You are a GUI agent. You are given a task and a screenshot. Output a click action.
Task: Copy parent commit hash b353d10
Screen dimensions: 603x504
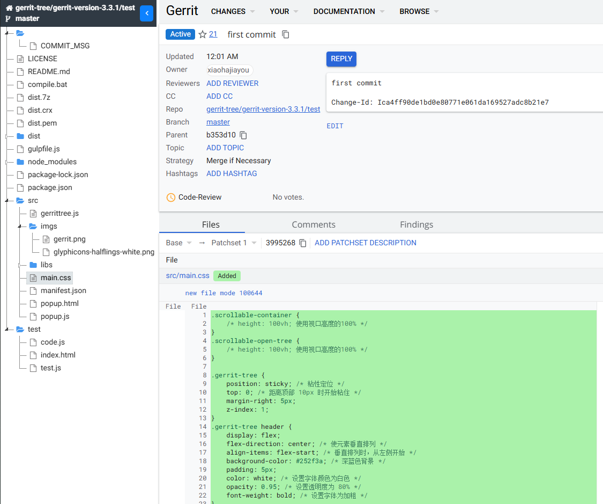coord(243,135)
